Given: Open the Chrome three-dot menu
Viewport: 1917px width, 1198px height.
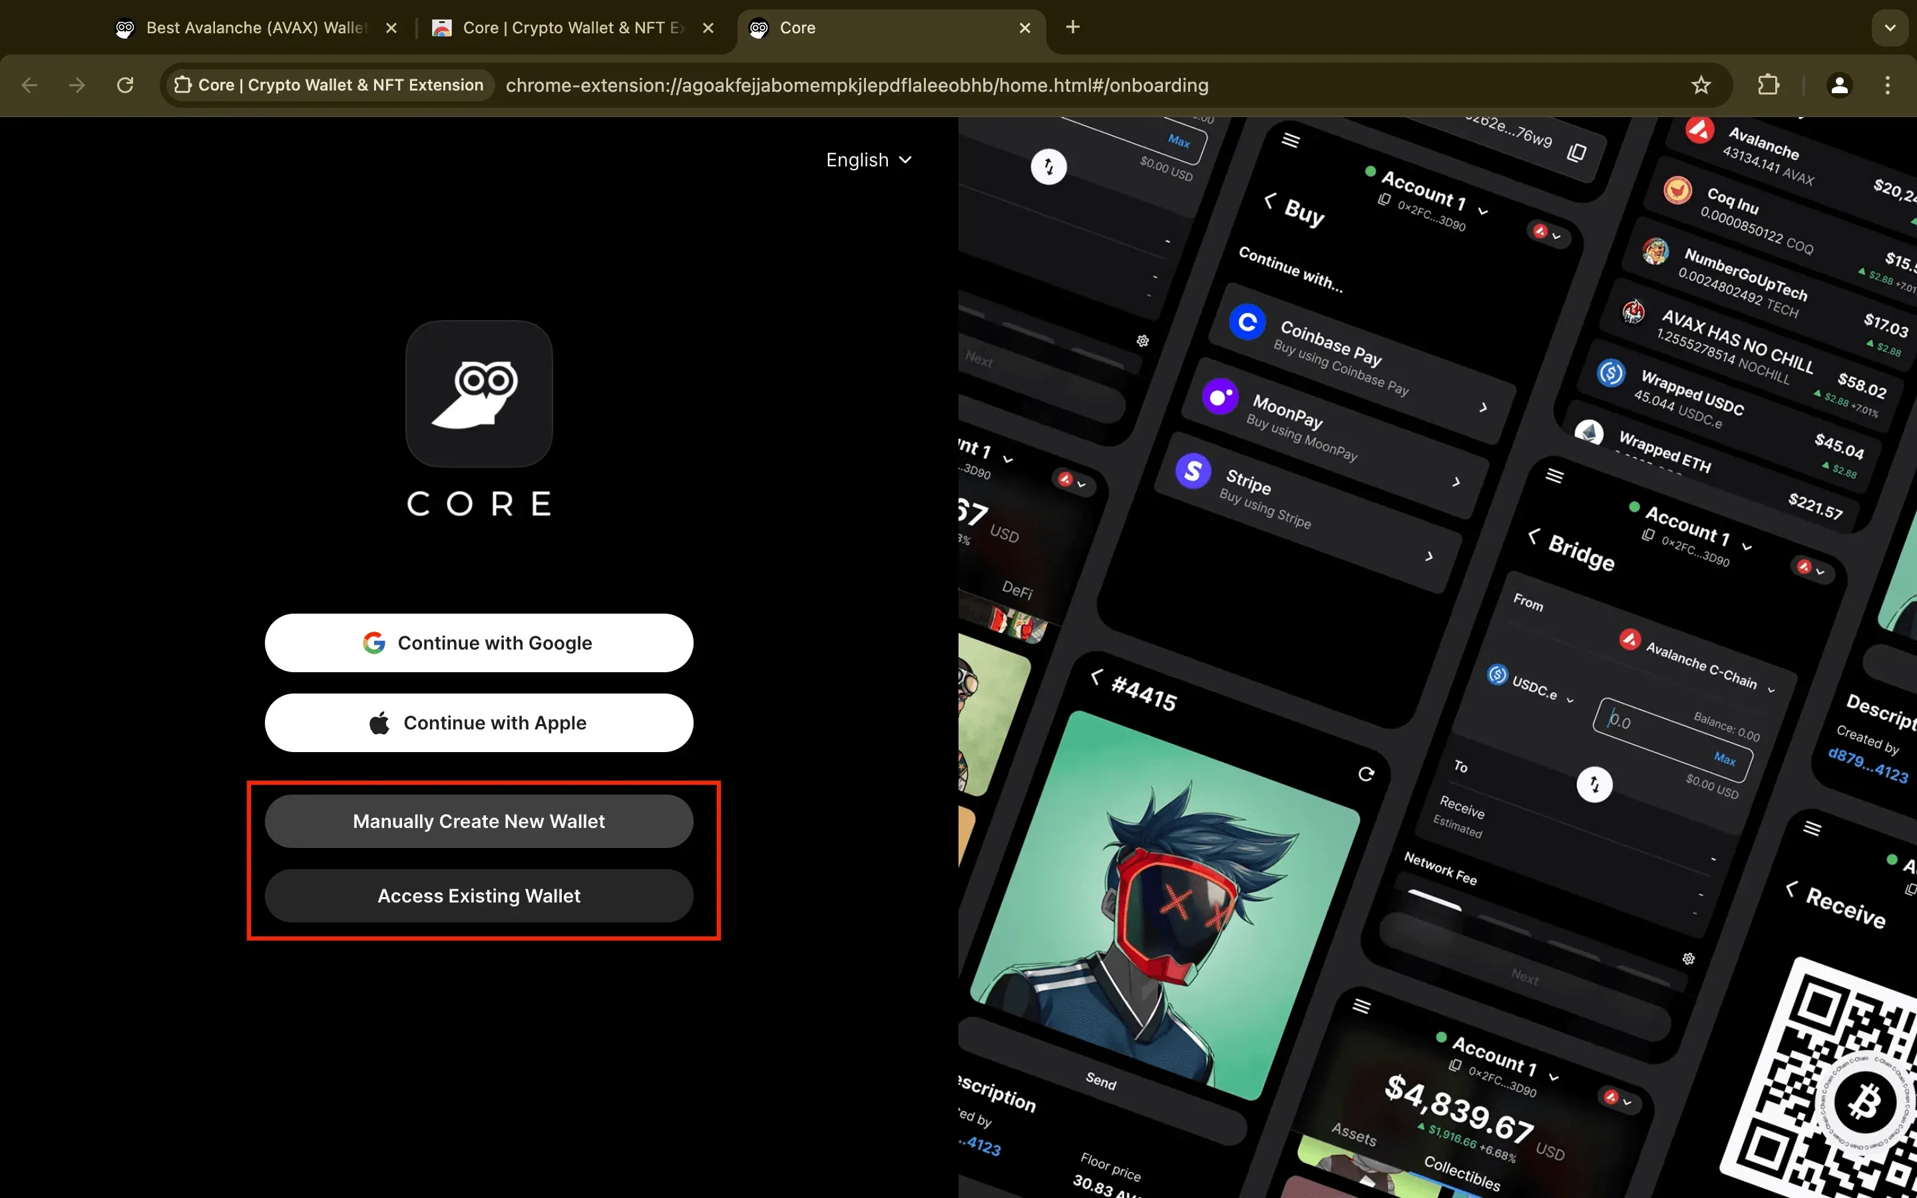Looking at the screenshot, I should (1888, 85).
